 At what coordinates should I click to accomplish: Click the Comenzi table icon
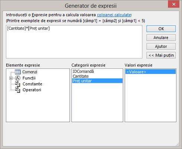[18, 72]
